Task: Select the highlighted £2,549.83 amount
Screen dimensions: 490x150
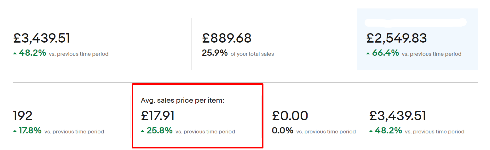Action: coord(396,38)
